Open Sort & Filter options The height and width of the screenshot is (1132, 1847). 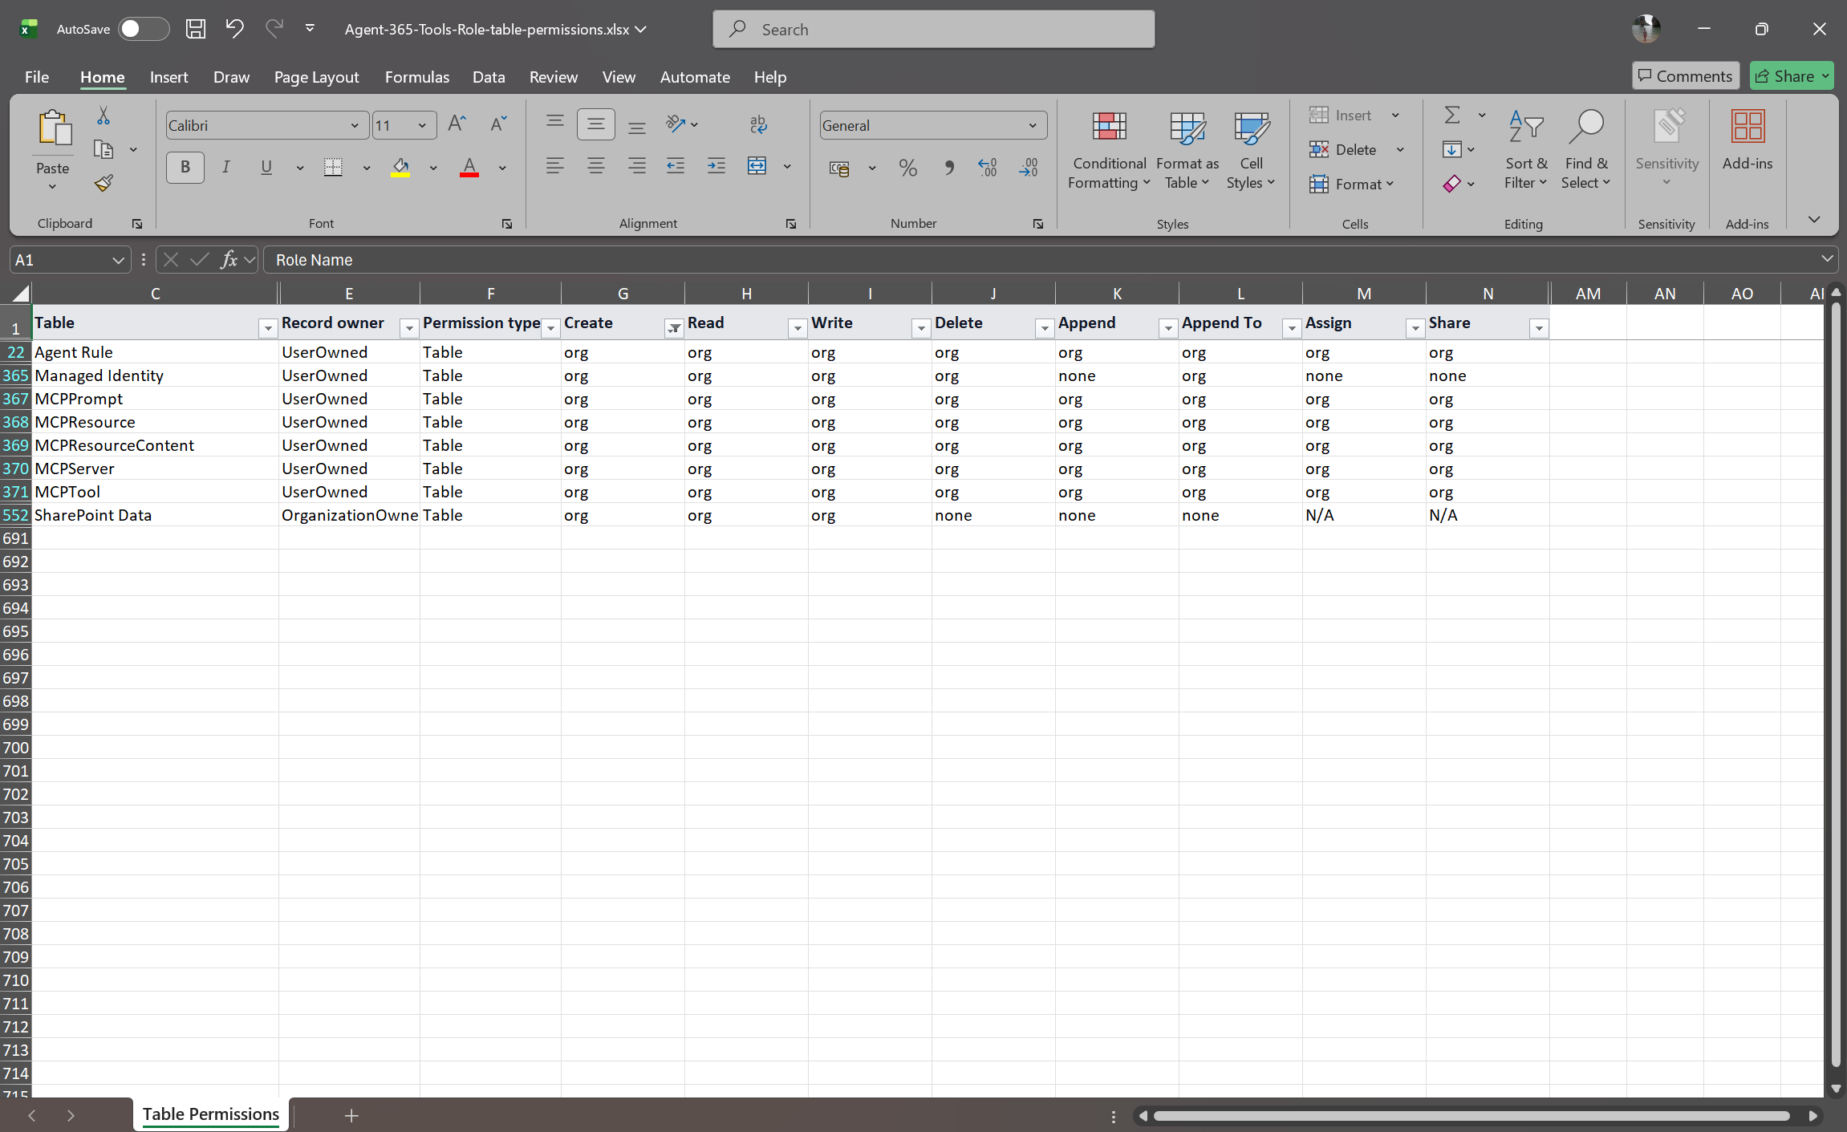1526,149
